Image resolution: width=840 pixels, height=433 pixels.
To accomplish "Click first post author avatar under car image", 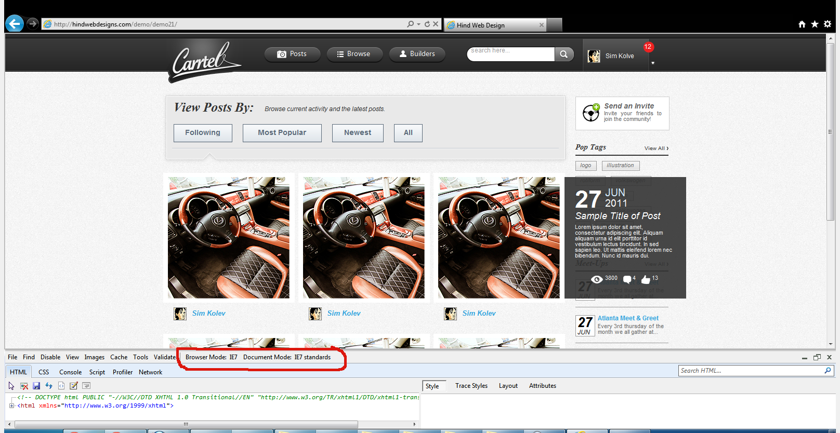I will pos(180,314).
